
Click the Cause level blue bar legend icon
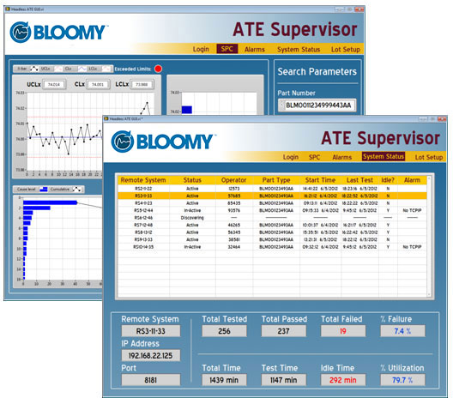pos(44,190)
